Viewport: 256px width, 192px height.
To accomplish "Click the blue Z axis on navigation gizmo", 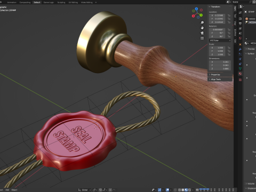I will (x=196, y=9).
